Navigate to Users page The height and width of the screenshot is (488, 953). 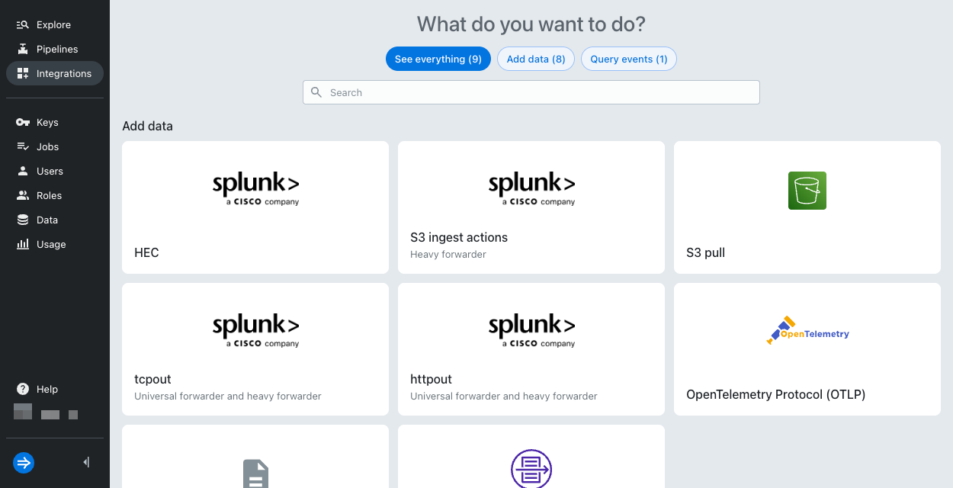(x=55, y=171)
